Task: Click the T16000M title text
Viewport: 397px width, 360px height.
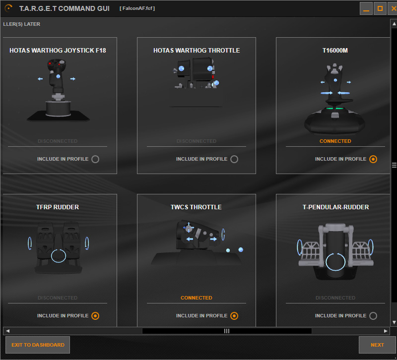Action: [x=335, y=51]
